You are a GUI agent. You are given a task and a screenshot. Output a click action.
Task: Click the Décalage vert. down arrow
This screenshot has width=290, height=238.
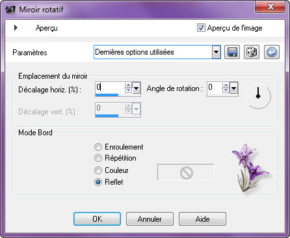[128, 111]
